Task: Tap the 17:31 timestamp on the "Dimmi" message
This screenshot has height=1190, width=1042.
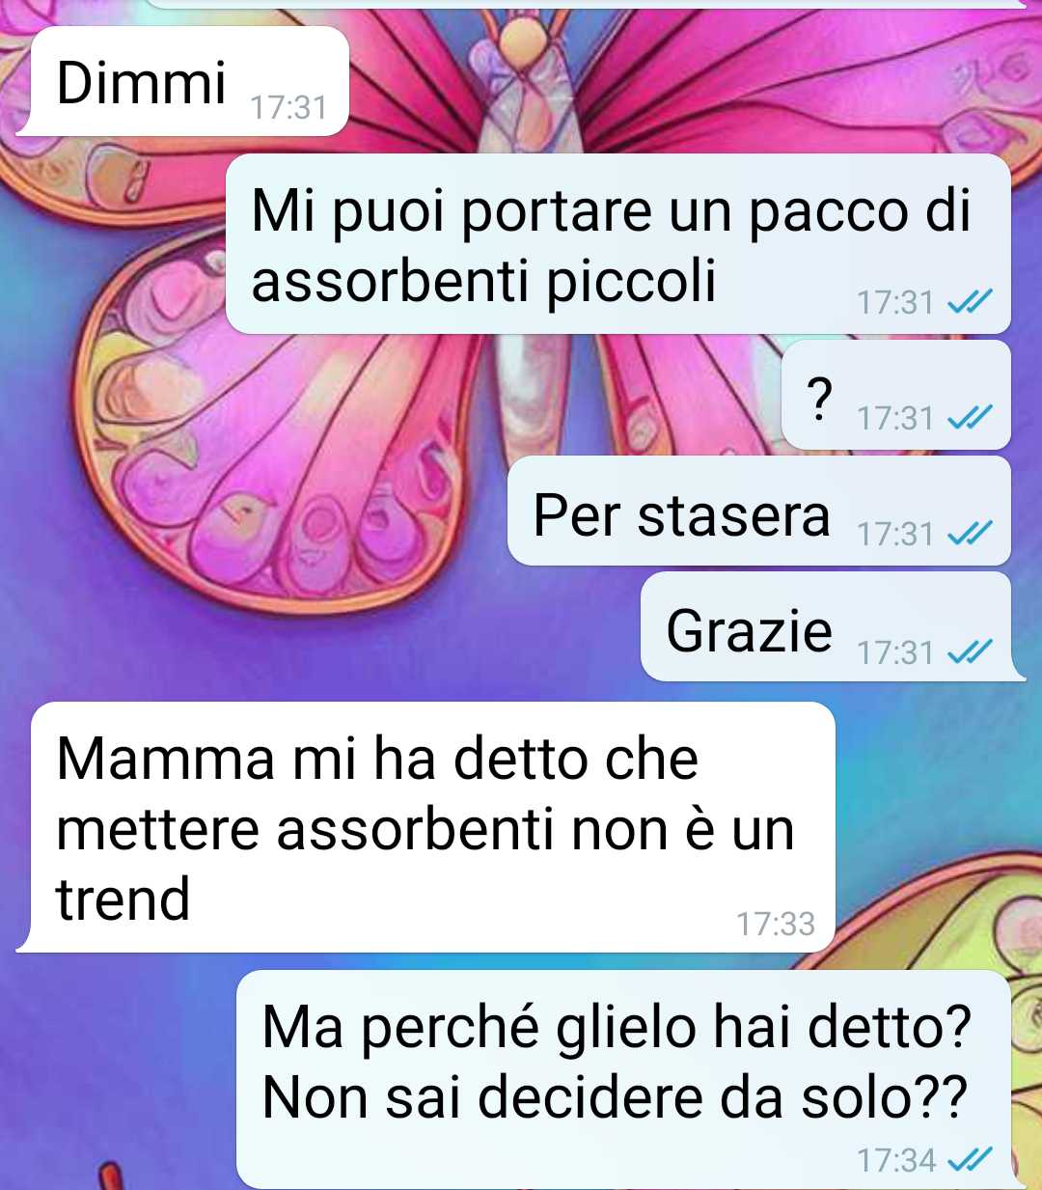Action: tap(288, 107)
